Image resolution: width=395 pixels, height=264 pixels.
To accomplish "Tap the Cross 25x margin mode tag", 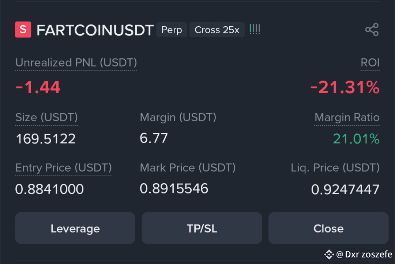I will (x=217, y=30).
